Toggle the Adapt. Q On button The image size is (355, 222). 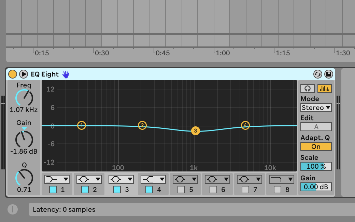point(316,147)
